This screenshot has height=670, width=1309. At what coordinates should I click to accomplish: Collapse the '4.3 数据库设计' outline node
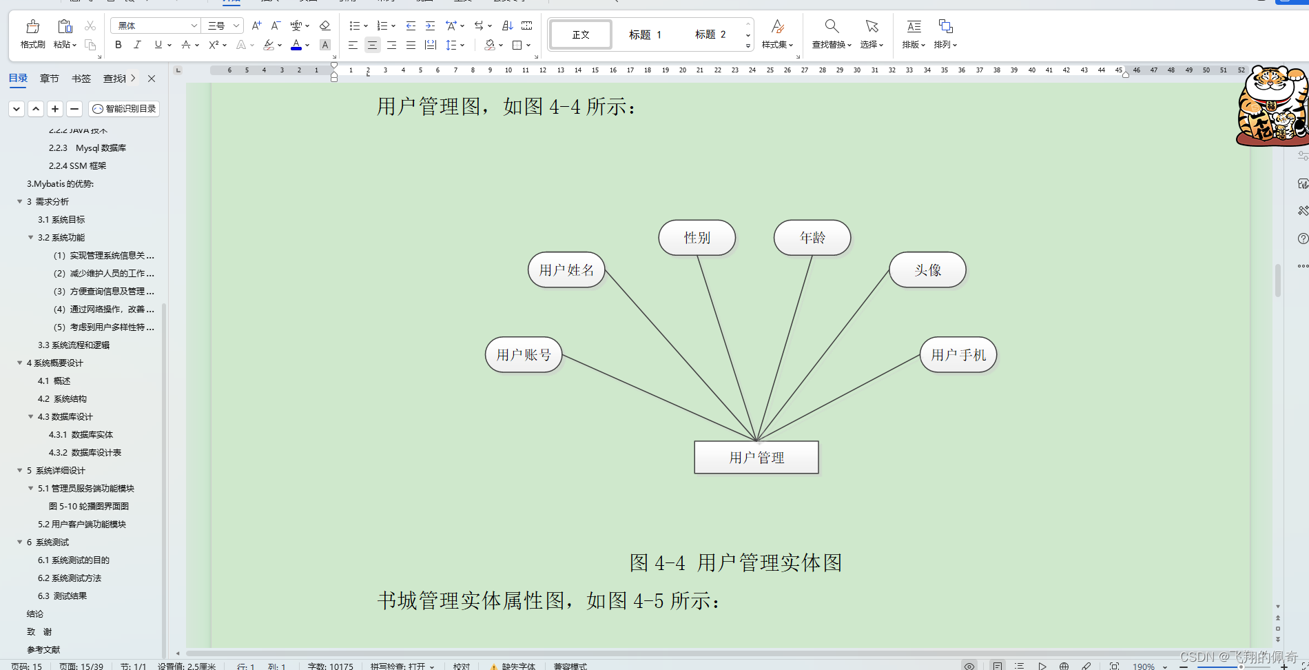[x=30, y=416]
